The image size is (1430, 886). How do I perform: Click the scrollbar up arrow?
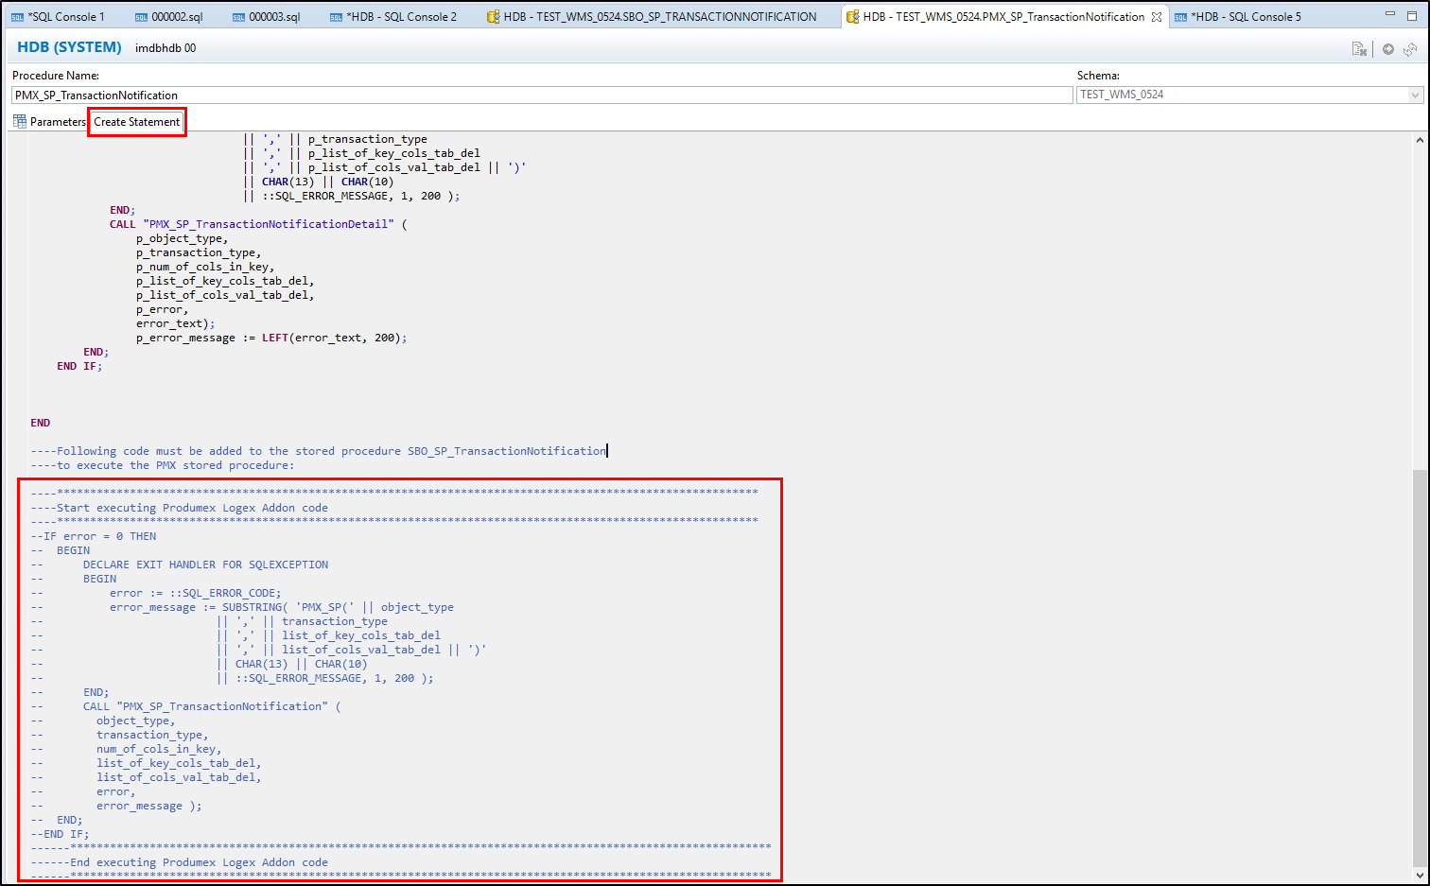coord(1420,140)
